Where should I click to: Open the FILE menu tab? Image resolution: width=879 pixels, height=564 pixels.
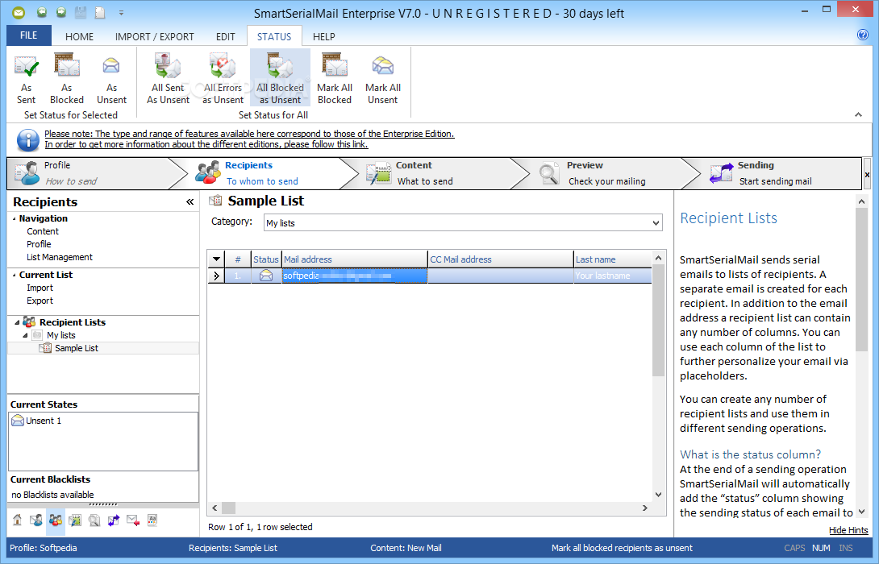(28, 35)
